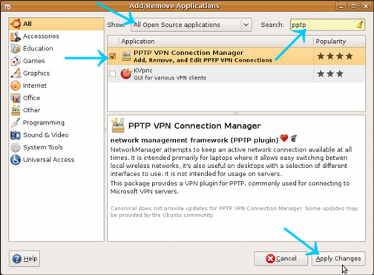The width and height of the screenshot is (374, 275).
Task: Open the Education category icon
Action: (16, 48)
